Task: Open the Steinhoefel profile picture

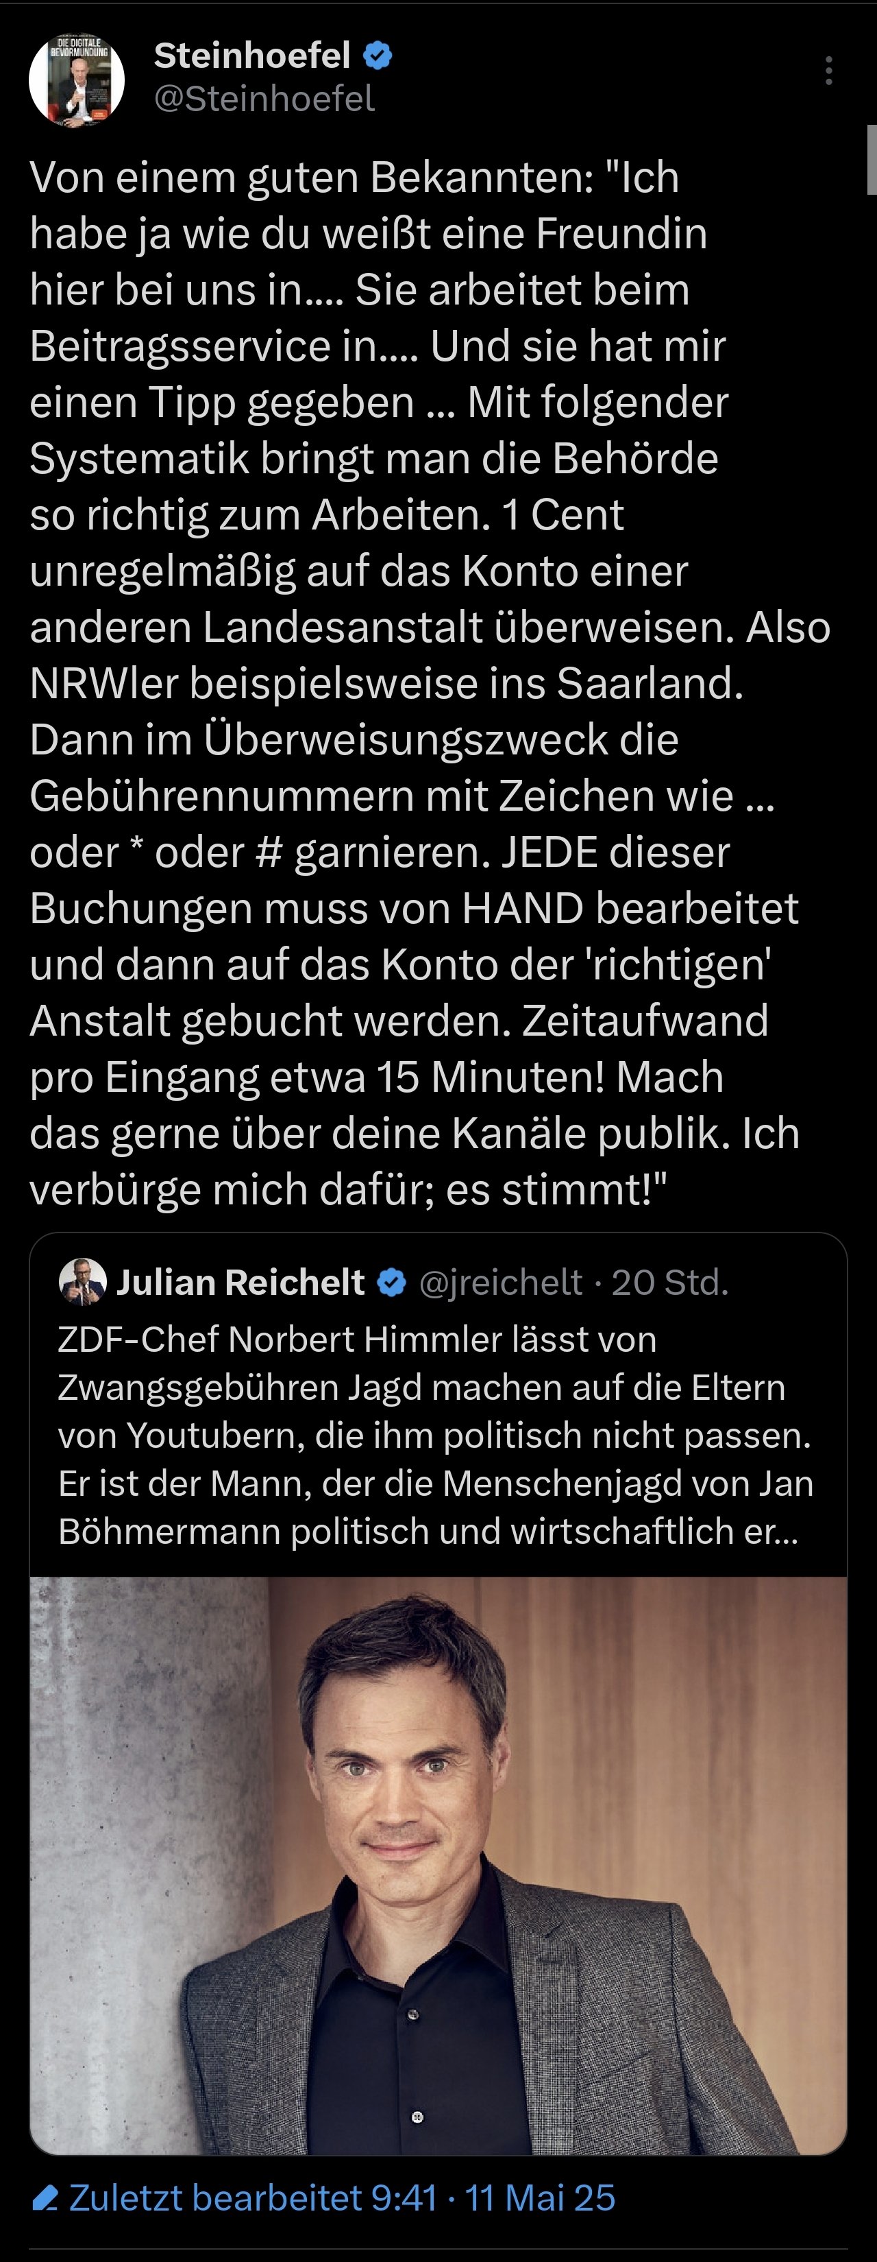Action: [x=76, y=80]
